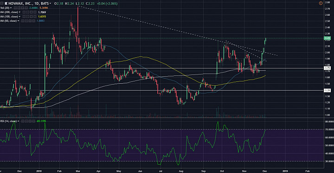
Task: Click the Aug label on the time axis
Action: pyautogui.click(x=181, y=171)
